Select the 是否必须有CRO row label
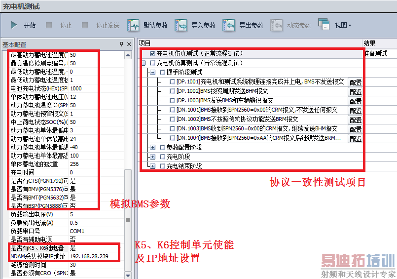This screenshot has height=279, width=397. (x=39, y=273)
